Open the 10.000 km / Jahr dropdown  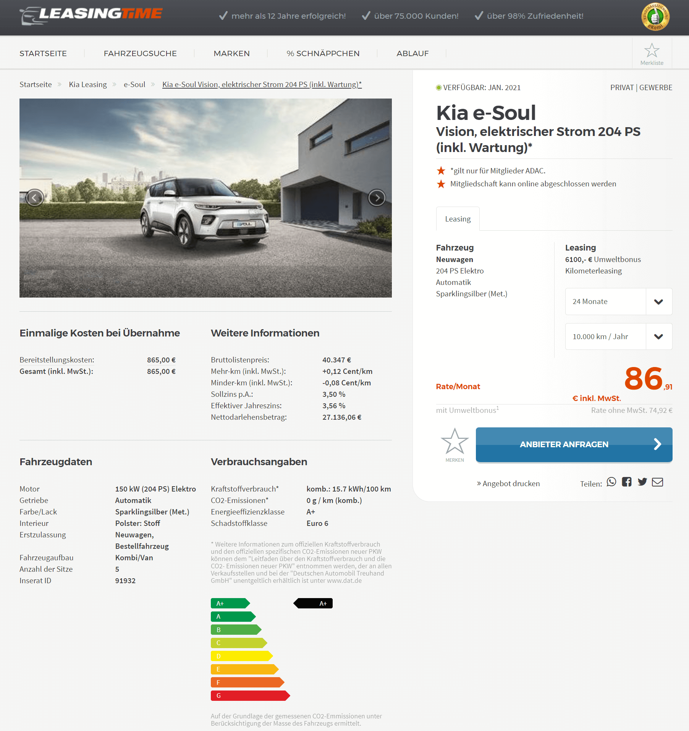coord(618,336)
